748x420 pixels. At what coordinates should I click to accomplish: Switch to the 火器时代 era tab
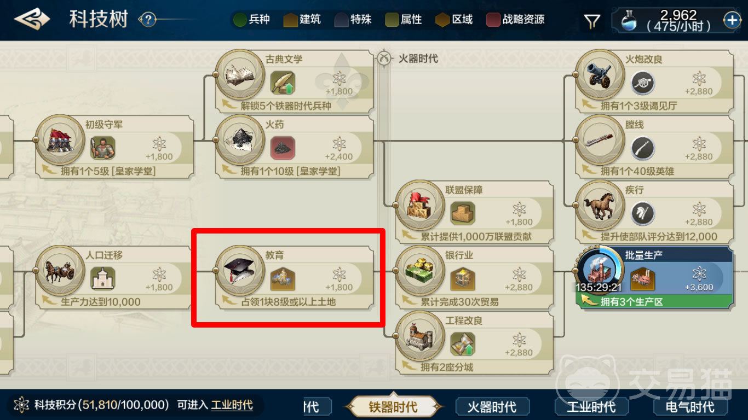pos(492,407)
